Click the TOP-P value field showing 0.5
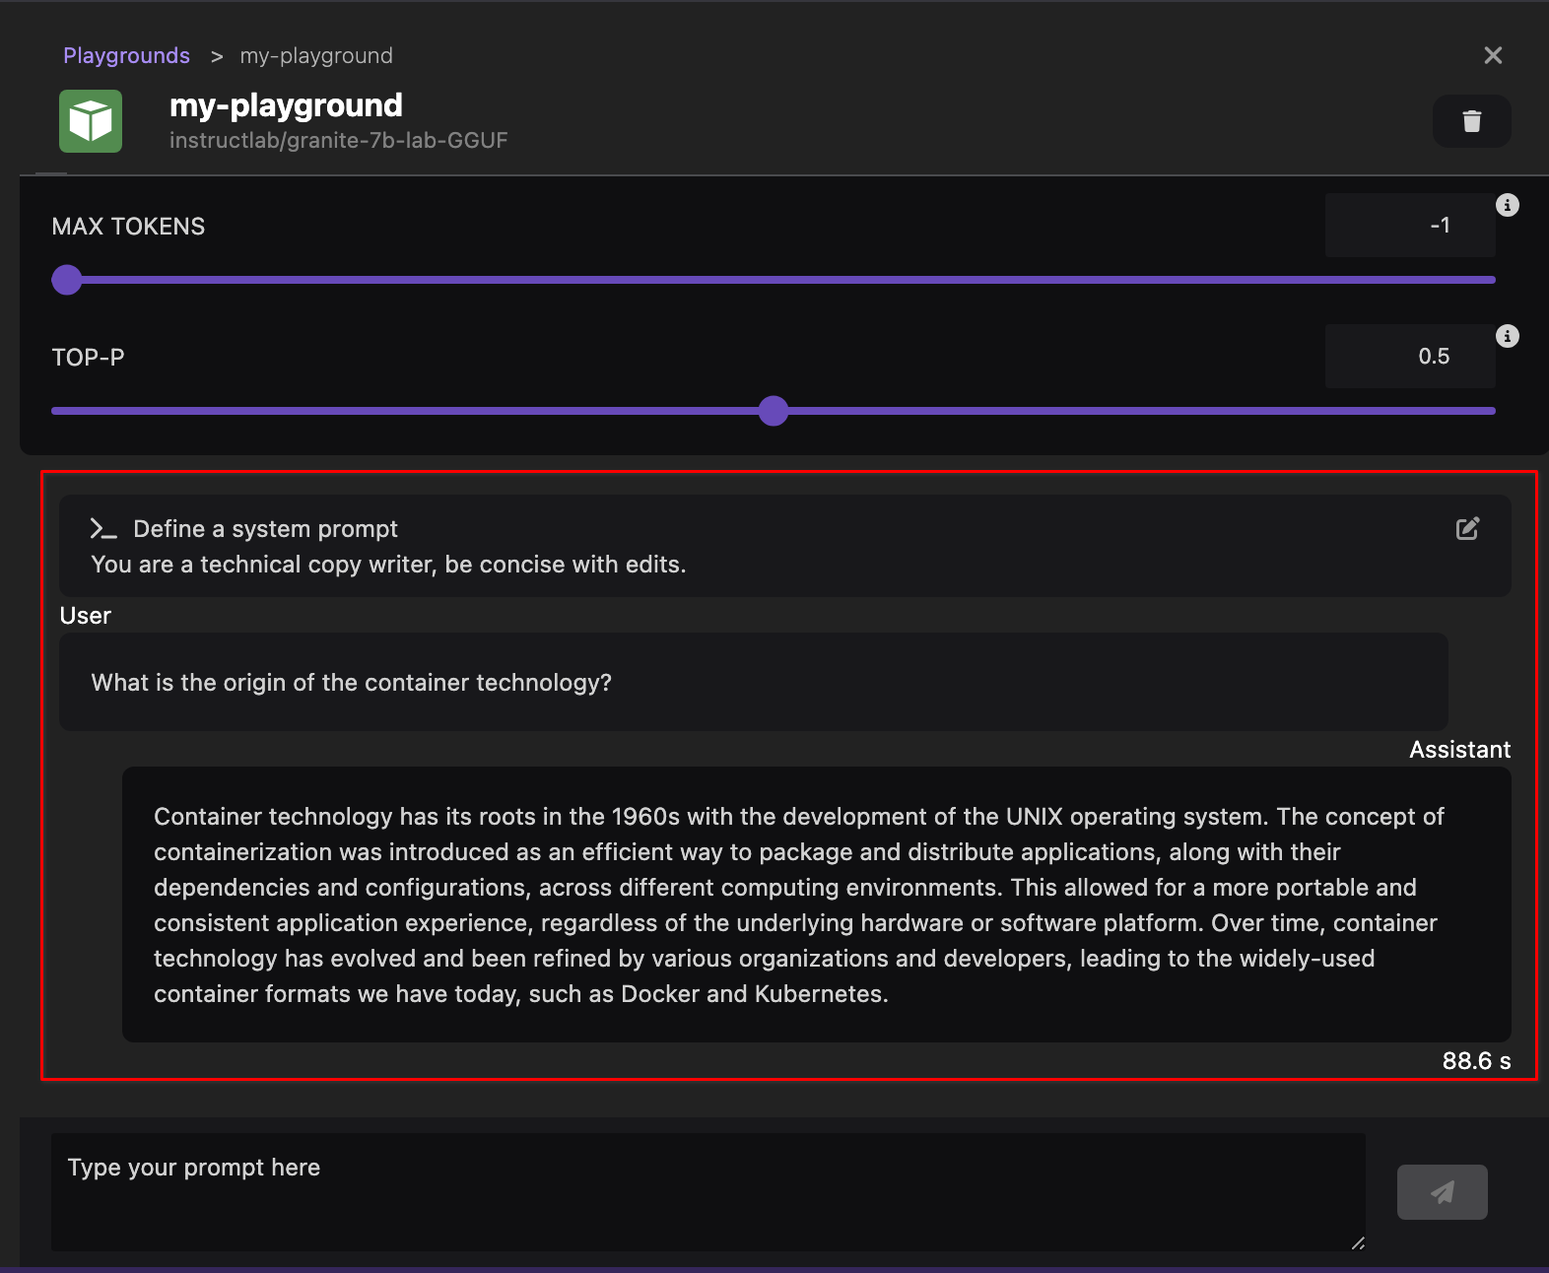The image size is (1549, 1273). coord(1410,356)
